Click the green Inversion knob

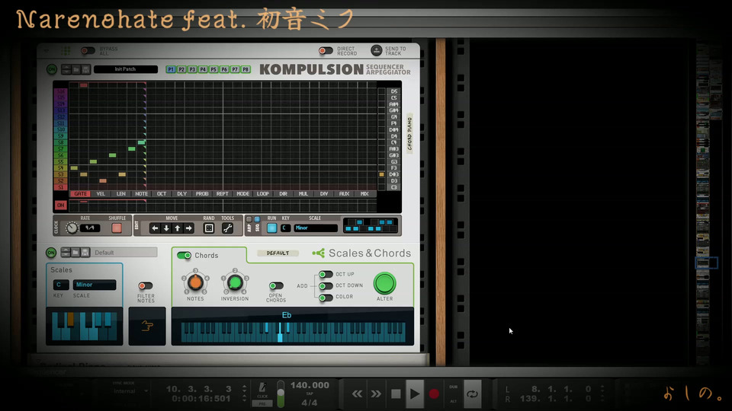(235, 282)
